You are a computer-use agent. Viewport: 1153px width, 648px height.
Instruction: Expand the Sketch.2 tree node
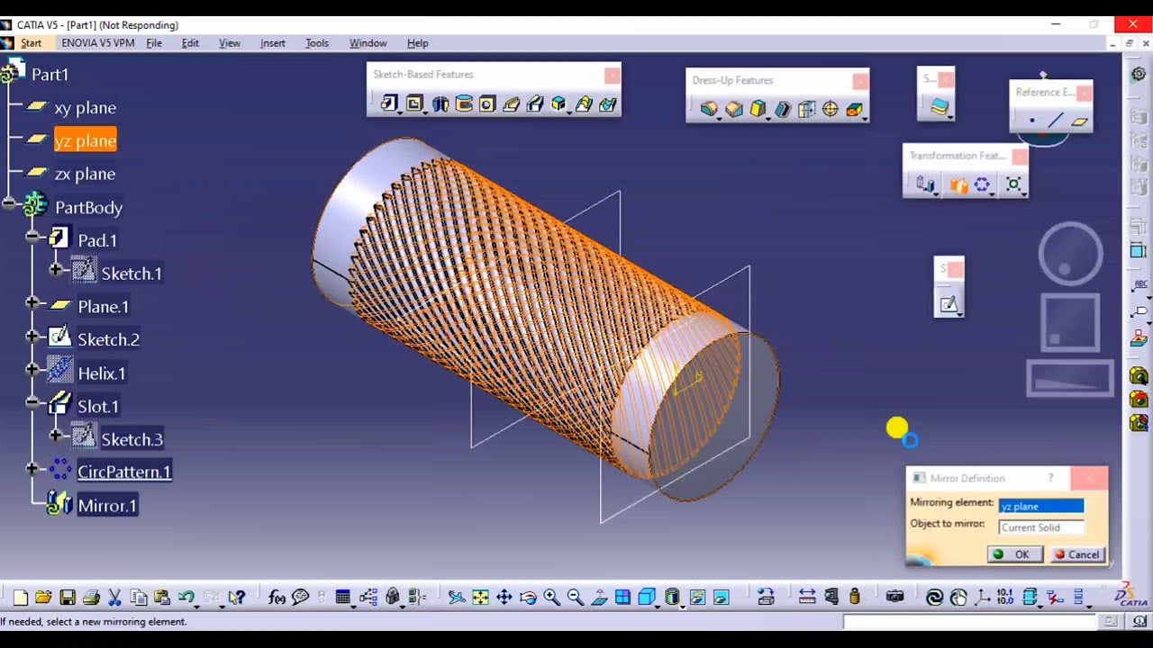pyautogui.click(x=32, y=337)
